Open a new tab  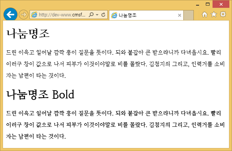pyautogui.click(x=189, y=15)
